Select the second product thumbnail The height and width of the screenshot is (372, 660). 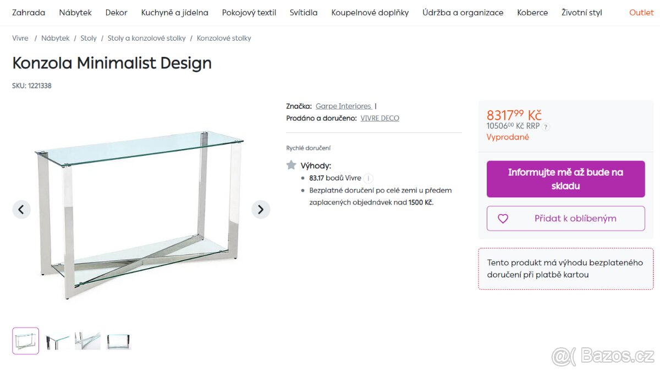pyautogui.click(x=58, y=341)
